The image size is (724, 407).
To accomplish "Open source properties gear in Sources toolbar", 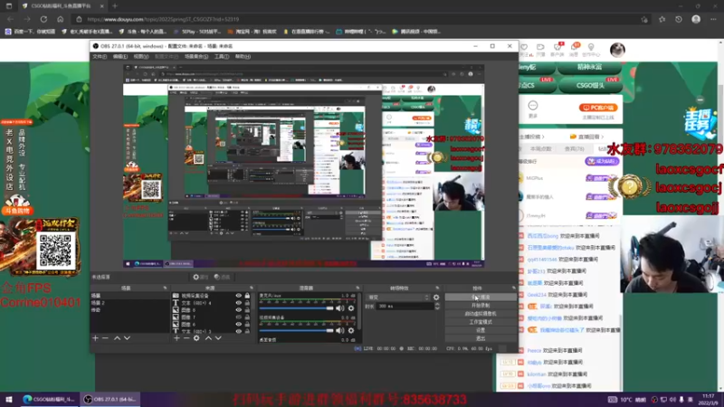I will coord(196,338).
